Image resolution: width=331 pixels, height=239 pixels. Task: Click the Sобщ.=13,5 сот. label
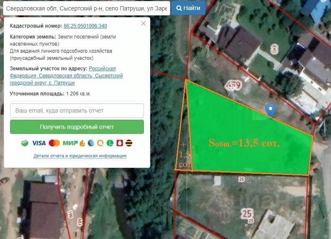(244, 143)
